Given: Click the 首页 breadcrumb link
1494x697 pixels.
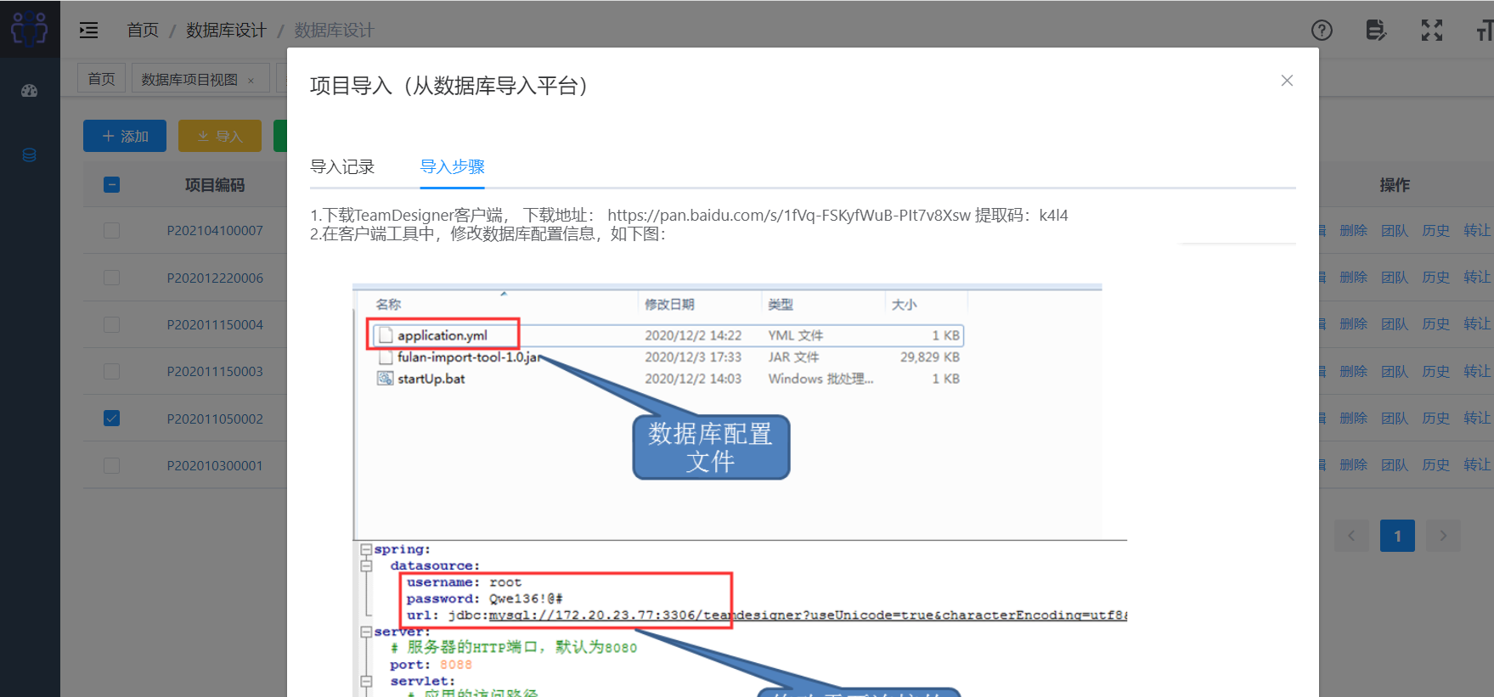Looking at the screenshot, I should [143, 31].
